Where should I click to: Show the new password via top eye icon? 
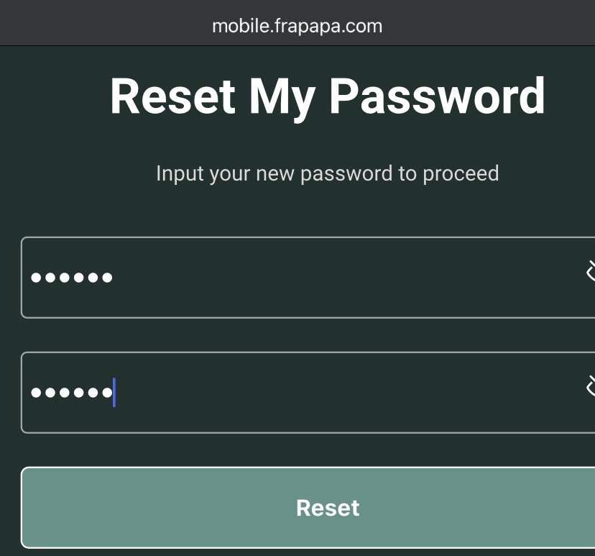point(591,272)
